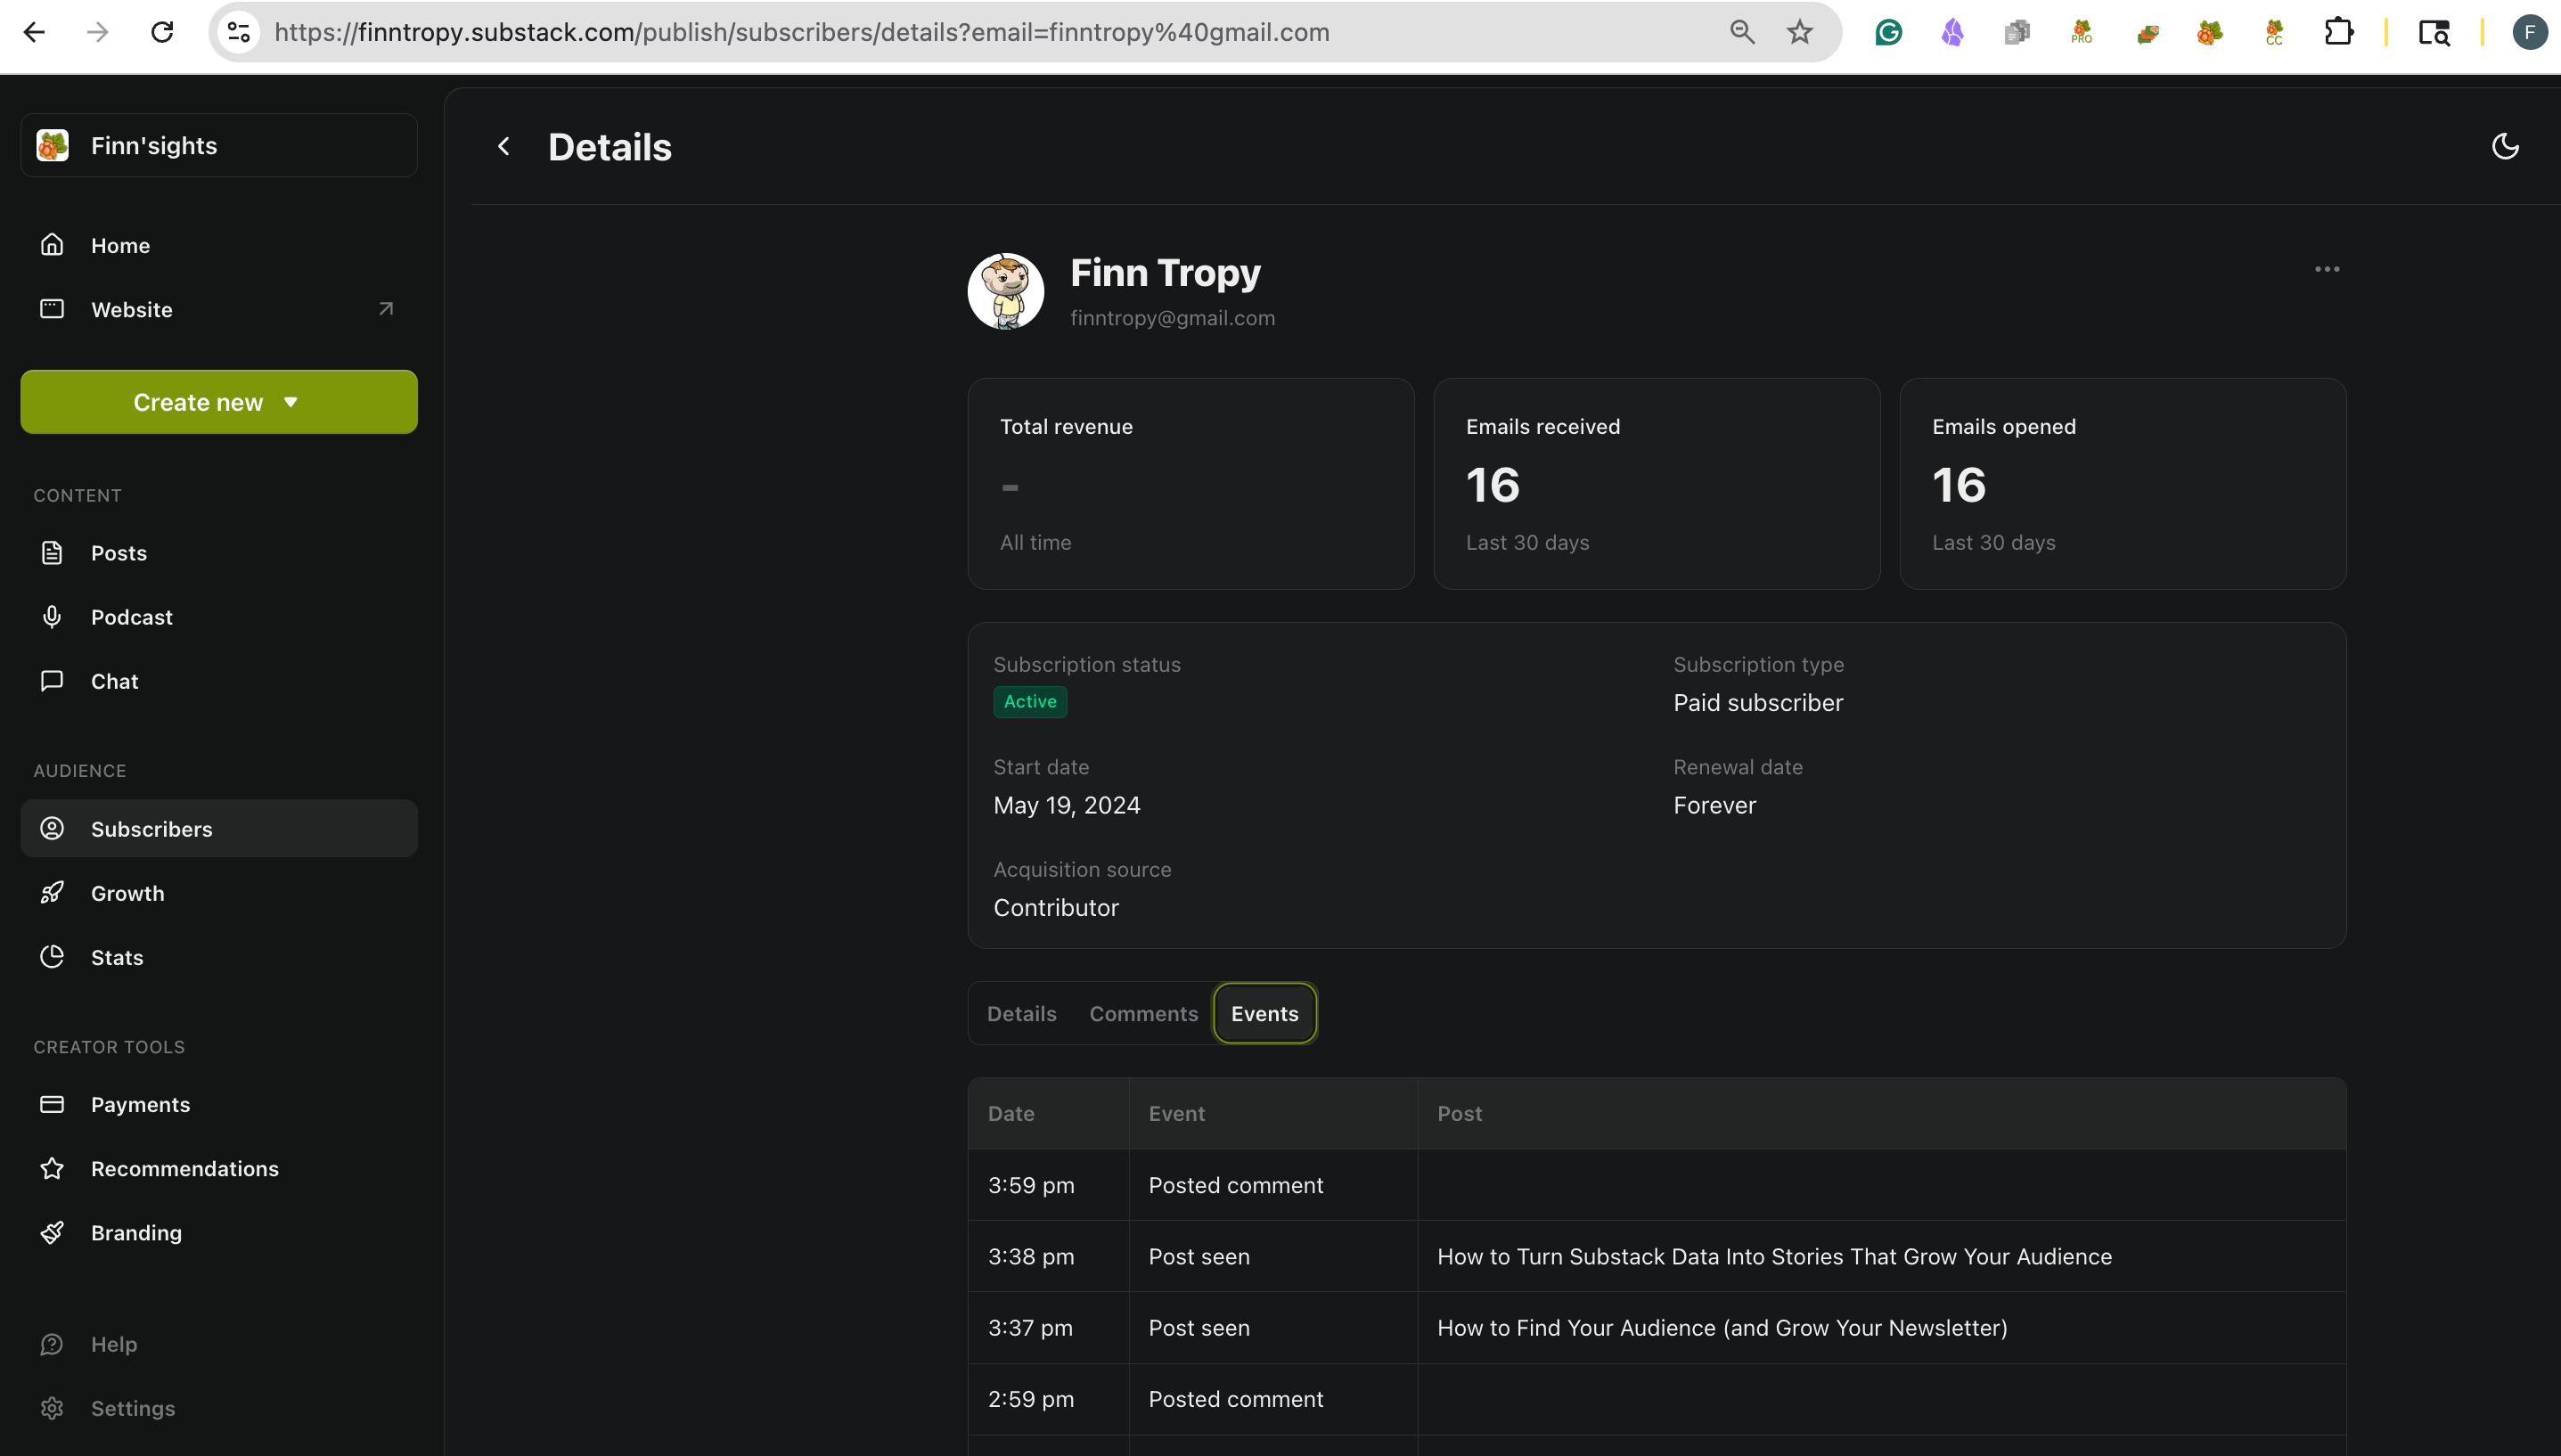This screenshot has height=1456, width=2561.
Task: Open Website external link
Action: [386, 309]
